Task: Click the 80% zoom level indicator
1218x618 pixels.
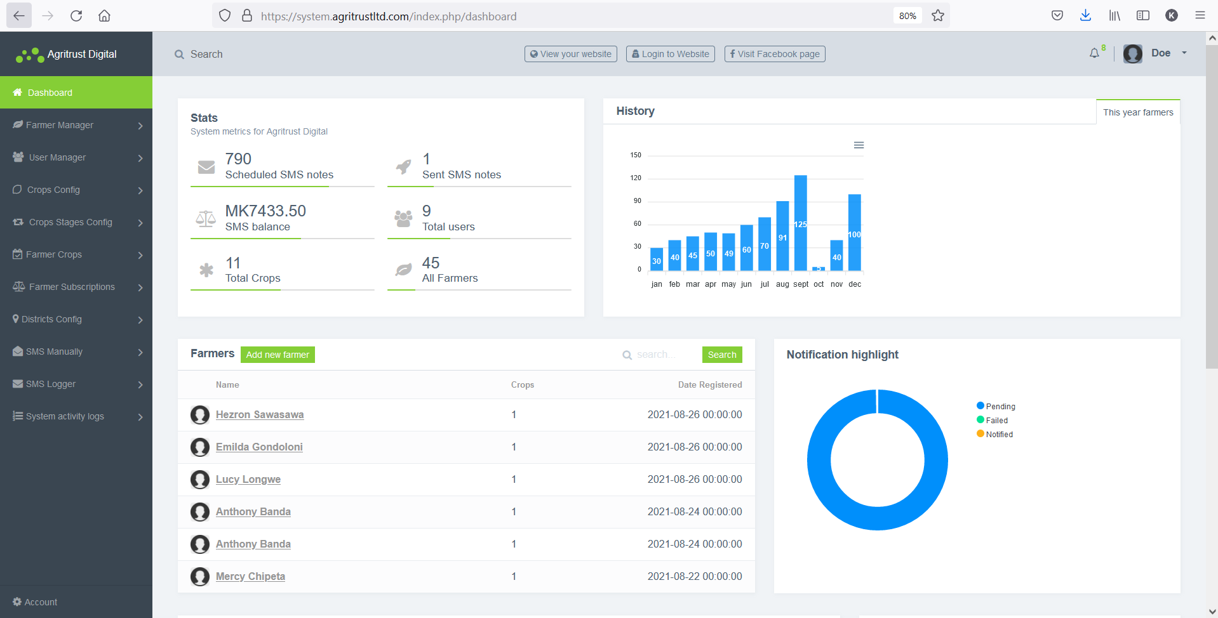Action: coord(907,16)
